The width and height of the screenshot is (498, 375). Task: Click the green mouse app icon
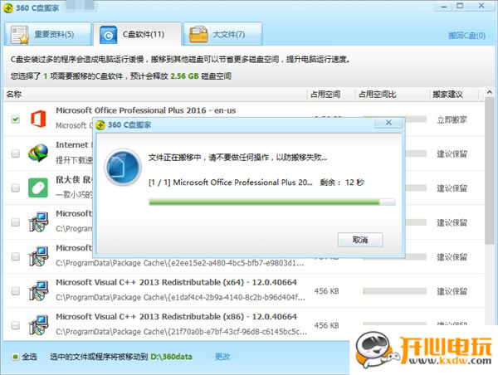[x=38, y=187]
